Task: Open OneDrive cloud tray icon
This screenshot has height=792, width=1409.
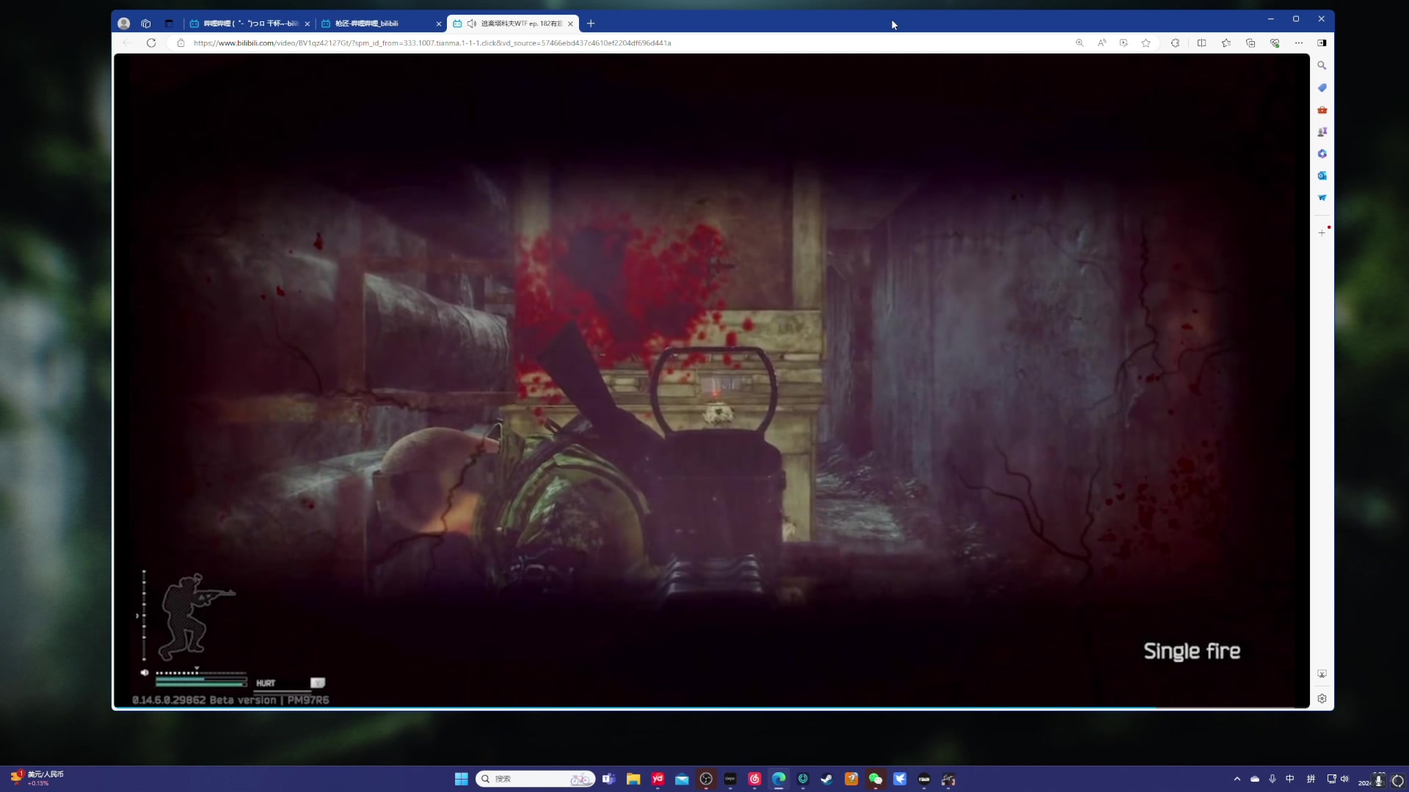Action: pyautogui.click(x=1255, y=779)
